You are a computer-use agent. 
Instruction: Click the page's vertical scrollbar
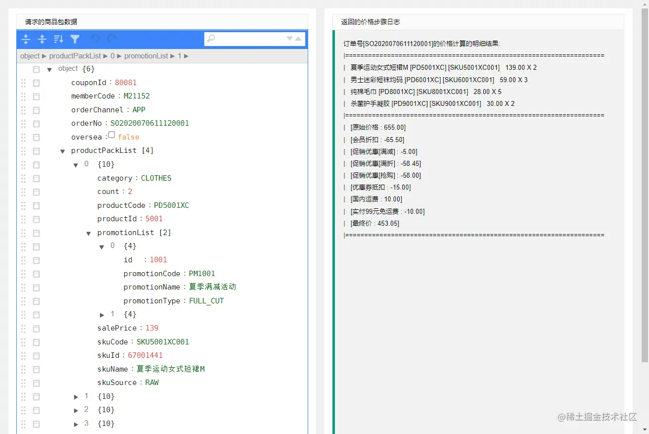point(645,185)
